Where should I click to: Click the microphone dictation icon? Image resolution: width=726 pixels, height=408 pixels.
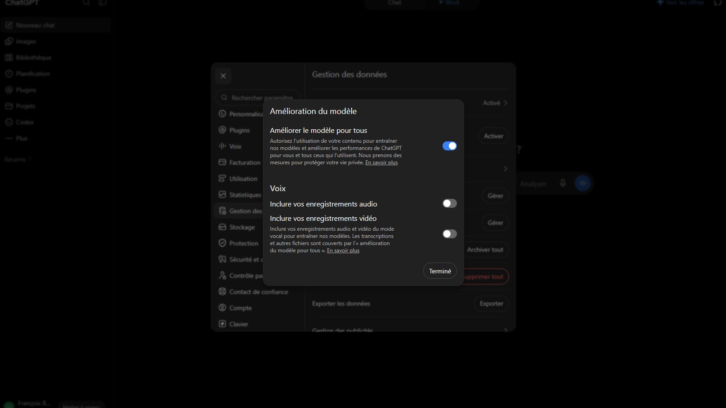pos(562,183)
